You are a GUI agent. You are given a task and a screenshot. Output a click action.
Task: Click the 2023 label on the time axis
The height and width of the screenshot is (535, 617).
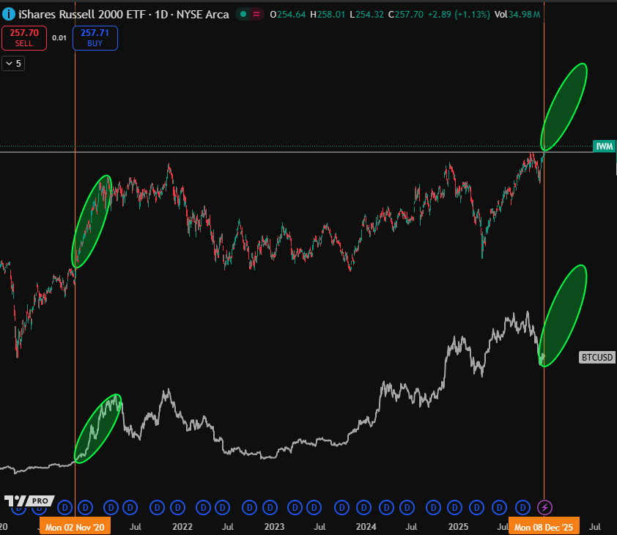click(274, 527)
